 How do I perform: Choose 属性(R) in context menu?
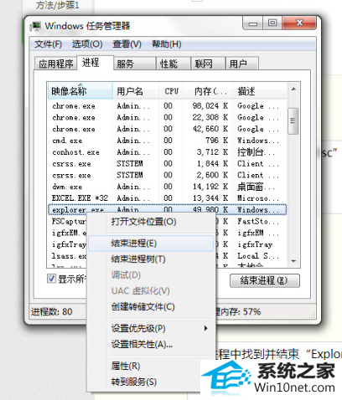click(x=151, y=366)
